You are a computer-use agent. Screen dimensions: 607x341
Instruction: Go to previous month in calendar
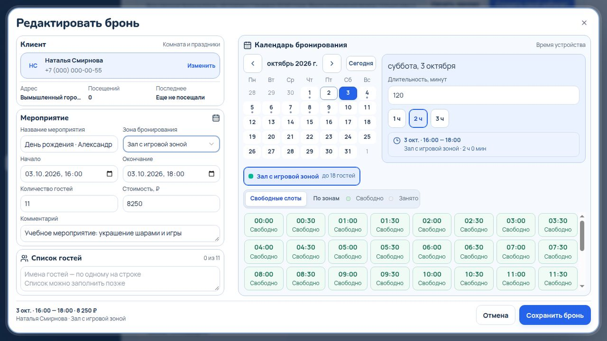pos(252,63)
